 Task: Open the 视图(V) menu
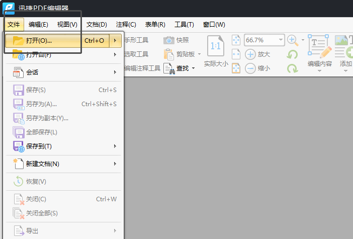coord(67,24)
